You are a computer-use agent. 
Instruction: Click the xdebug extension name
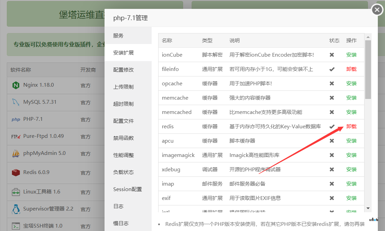click(x=171, y=170)
